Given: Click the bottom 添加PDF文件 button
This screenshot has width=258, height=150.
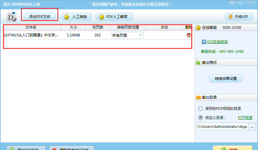Looking at the screenshot, I should [26, 148].
